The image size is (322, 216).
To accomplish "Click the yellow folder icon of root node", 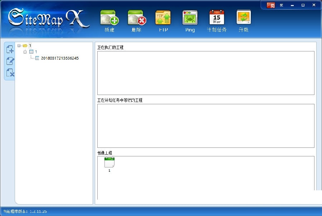I will point(25,46).
